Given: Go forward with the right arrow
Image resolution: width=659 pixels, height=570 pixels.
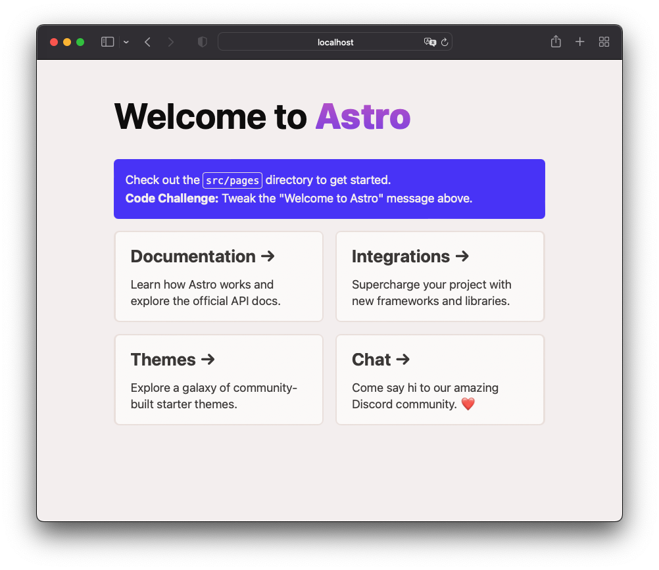Looking at the screenshot, I should pyautogui.click(x=170, y=42).
